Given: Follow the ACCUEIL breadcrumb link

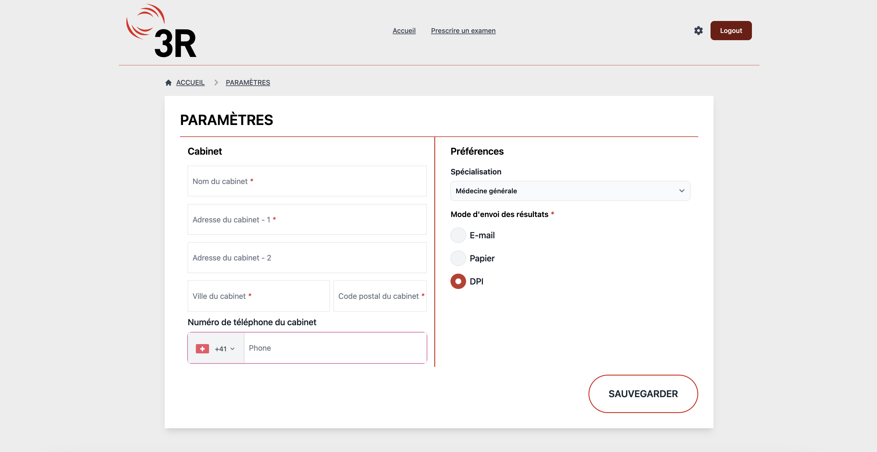Looking at the screenshot, I should coord(190,83).
